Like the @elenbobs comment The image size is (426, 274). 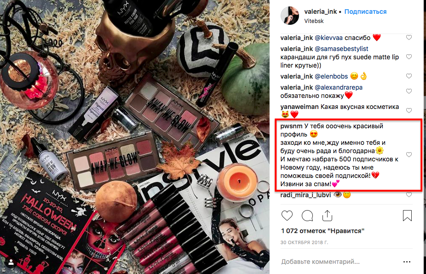409,76
